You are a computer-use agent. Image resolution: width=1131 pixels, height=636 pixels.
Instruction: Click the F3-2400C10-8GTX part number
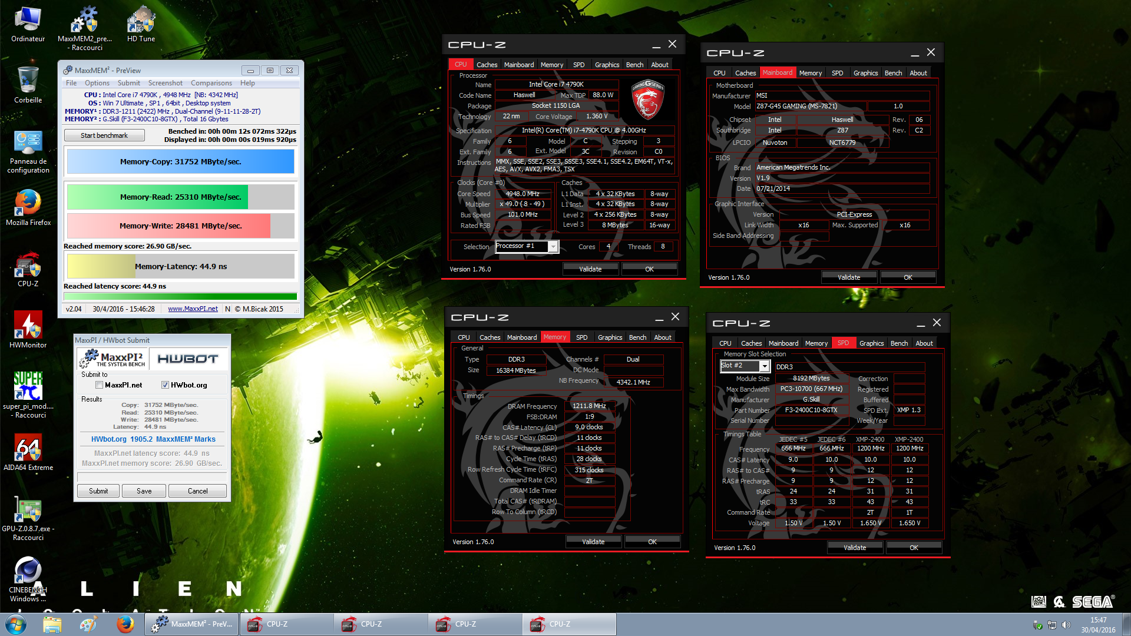tap(811, 410)
